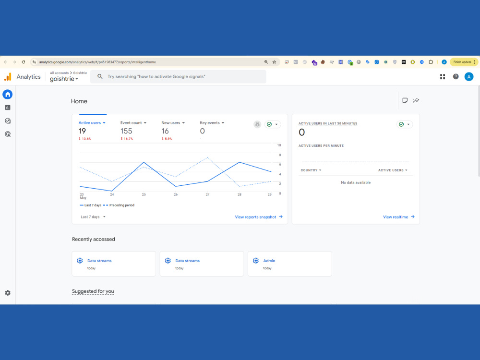Click the Event count value 155

coord(126,131)
